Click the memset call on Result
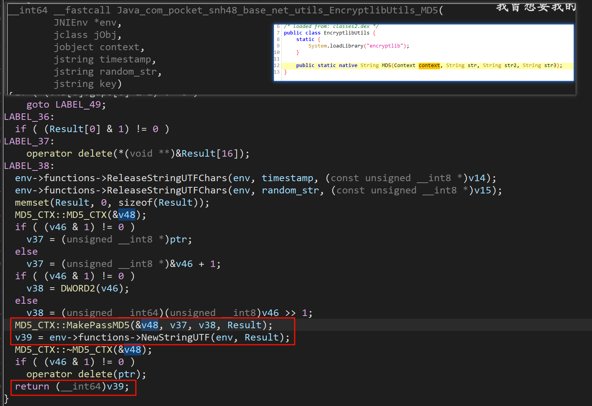The image size is (592, 406). point(32,203)
